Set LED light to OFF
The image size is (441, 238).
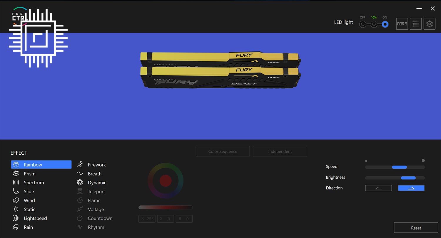pyautogui.click(x=363, y=24)
